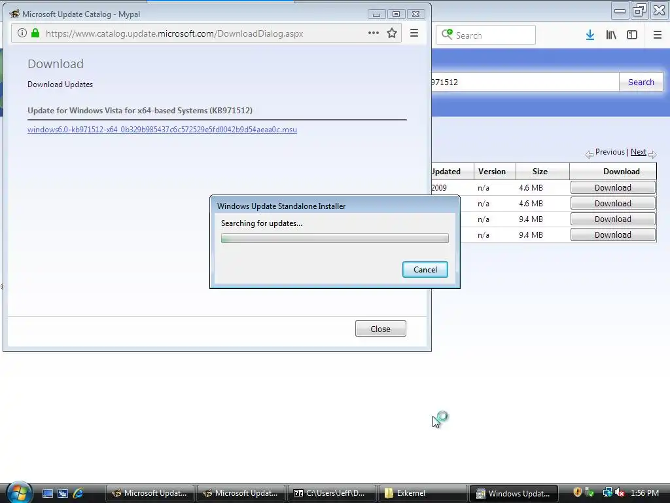
Task: Click Download button in second 4.6 MB row
Action: (x=612, y=203)
